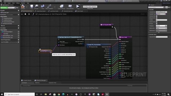Click Get Character Data breadcrumb

click(59, 14)
